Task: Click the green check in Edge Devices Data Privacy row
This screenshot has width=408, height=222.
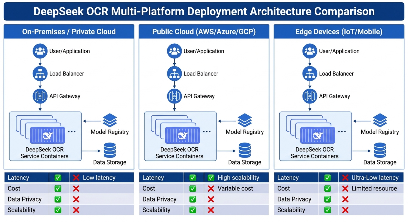Action: coord(328,199)
